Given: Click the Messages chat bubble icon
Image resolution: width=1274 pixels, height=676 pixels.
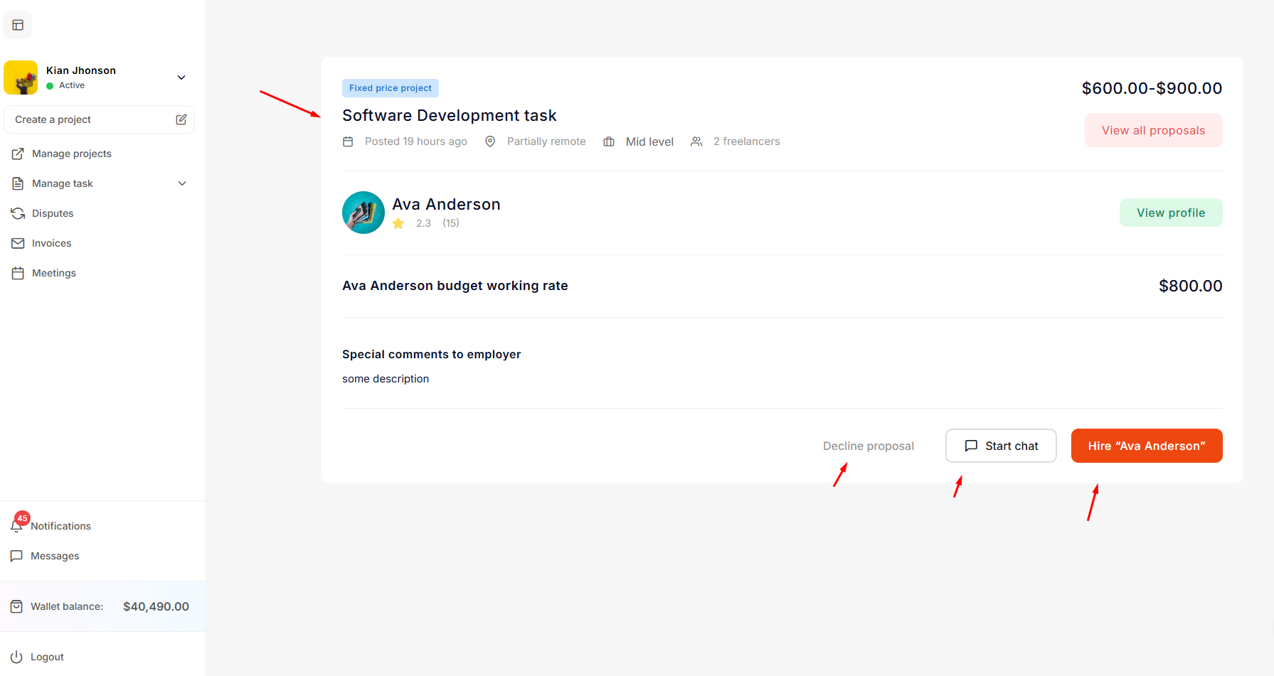Looking at the screenshot, I should tap(16, 556).
